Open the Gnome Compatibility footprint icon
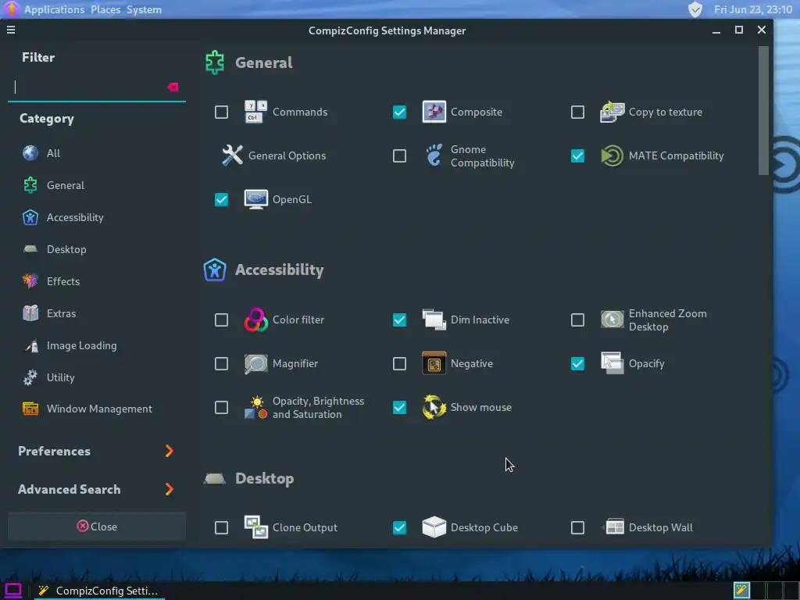 coord(434,155)
